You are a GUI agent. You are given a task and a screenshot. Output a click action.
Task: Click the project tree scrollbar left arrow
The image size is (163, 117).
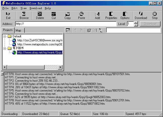5,67
